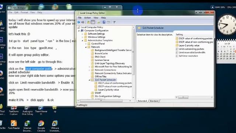The image size is (236, 133).
Task: Select Background Intelligent Transfer Service in tree
Action: tap(111, 50)
